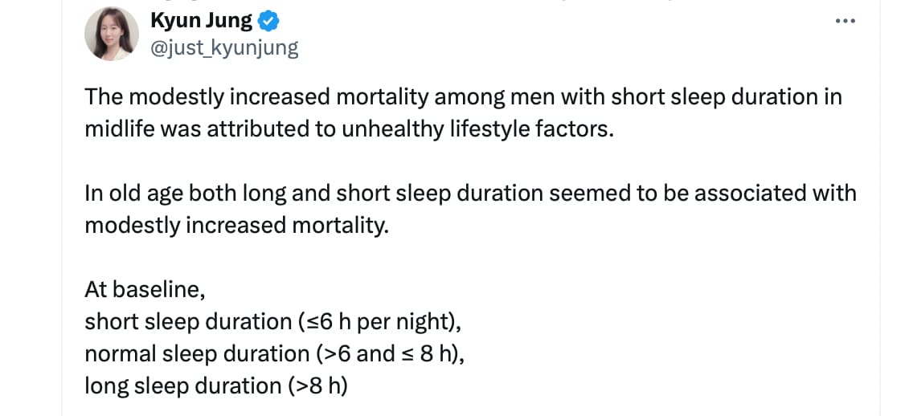Click the "normal sleep duration (>6 and ≤ 8 h)" line
The width and height of the screenshot is (905, 416).
[x=275, y=354]
